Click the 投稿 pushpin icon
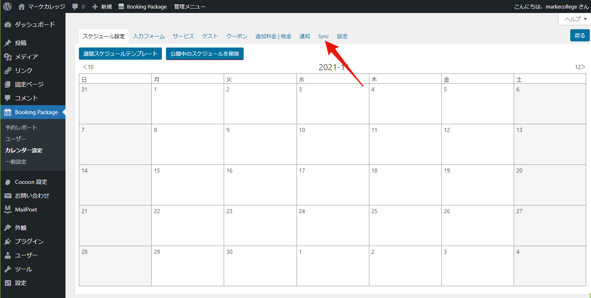This screenshot has width=591, height=298. [x=8, y=43]
